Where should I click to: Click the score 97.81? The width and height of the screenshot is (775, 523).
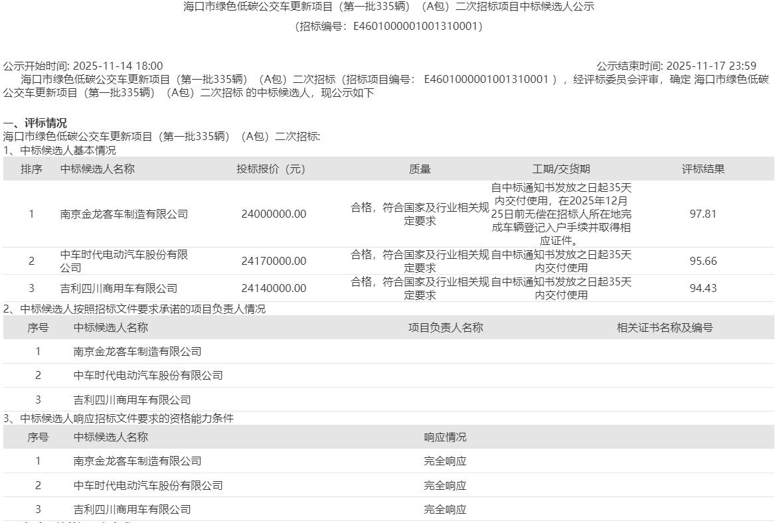(x=704, y=214)
